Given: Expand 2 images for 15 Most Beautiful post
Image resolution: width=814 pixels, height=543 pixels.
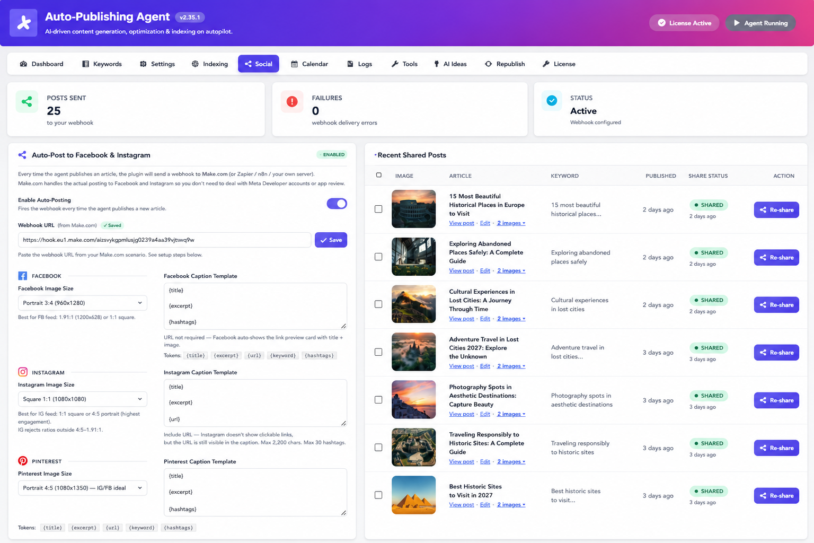Looking at the screenshot, I should [x=511, y=223].
